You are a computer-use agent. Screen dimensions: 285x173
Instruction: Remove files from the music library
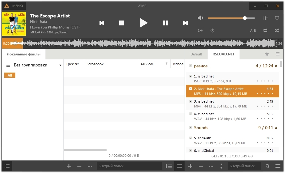79,166
